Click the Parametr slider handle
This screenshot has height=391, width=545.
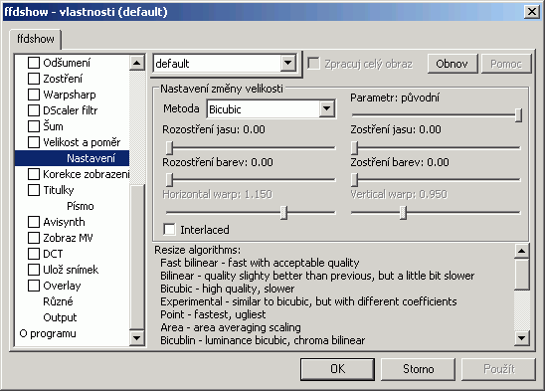click(x=518, y=114)
